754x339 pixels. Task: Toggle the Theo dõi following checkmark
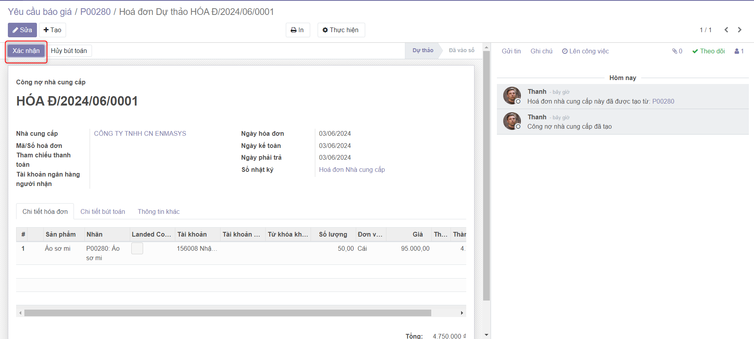click(x=708, y=51)
